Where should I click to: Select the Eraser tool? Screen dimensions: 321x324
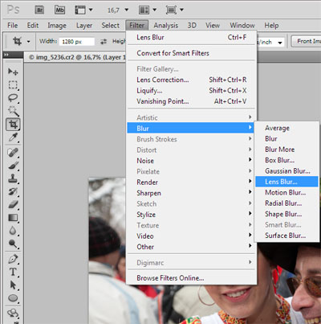point(13,204)
